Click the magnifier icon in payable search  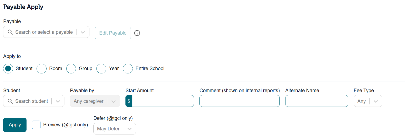[10, 32]
